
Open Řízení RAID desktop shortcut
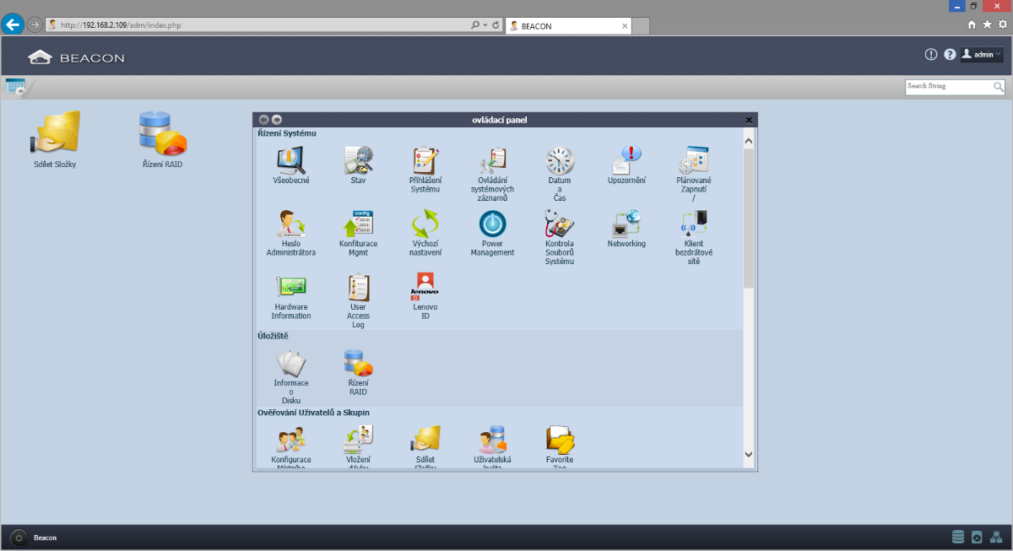[162, 134]
